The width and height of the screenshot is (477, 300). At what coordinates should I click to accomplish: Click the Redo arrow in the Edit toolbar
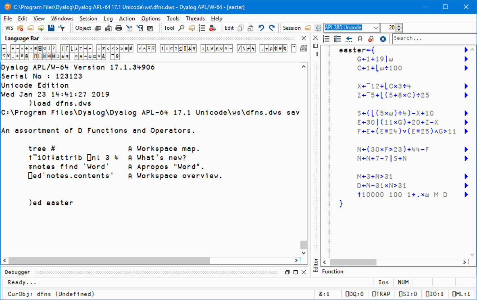(271, 28)
